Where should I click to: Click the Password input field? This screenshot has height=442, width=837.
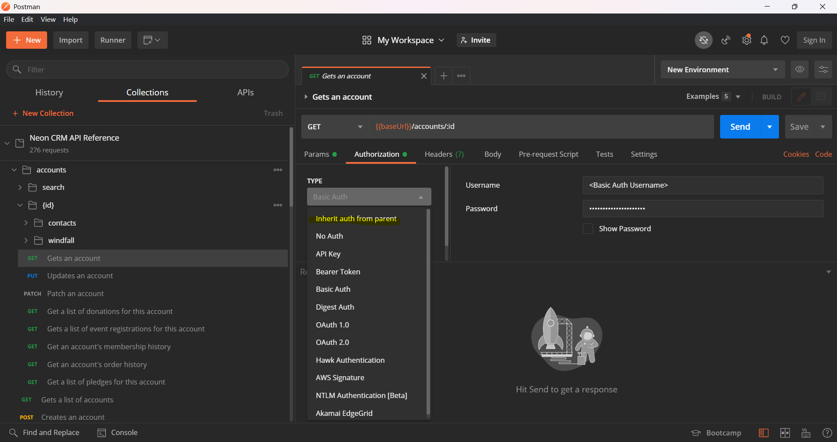tap(703, 209)
